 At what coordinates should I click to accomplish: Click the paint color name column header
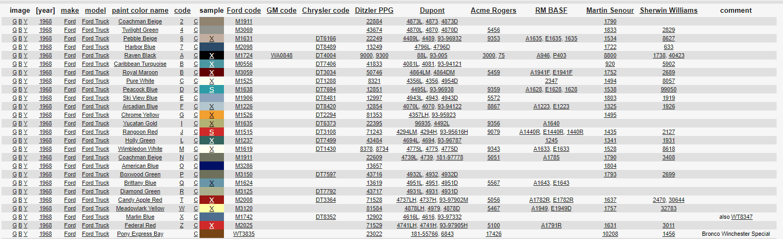pos(140,11)
